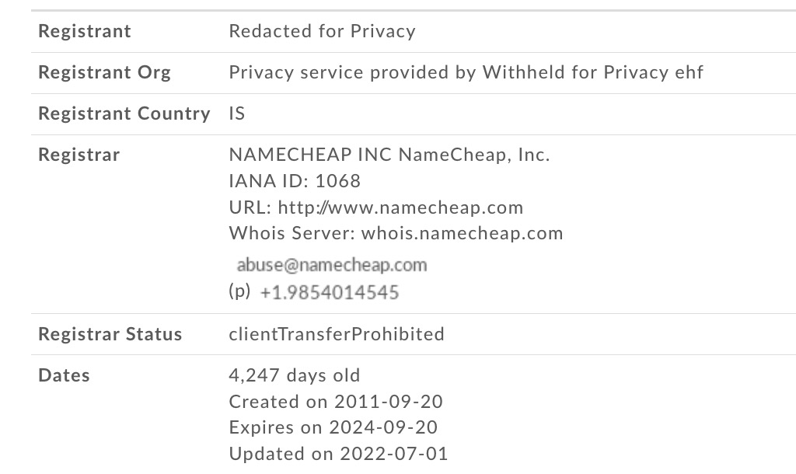Click the Expires on 2024-09-20 line
Screen dimensions: 796x474
[333, 428]
